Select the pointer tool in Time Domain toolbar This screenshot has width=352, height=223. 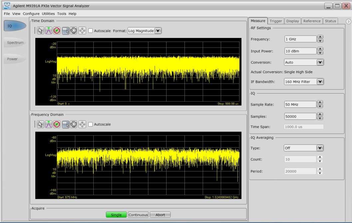point(41,31)
